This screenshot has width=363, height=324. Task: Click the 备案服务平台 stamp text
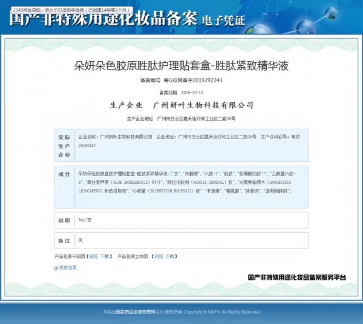(297, 277)
